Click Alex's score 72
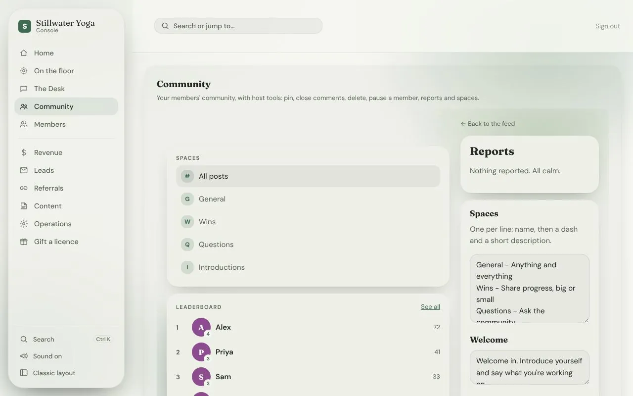 coord(437,327)
